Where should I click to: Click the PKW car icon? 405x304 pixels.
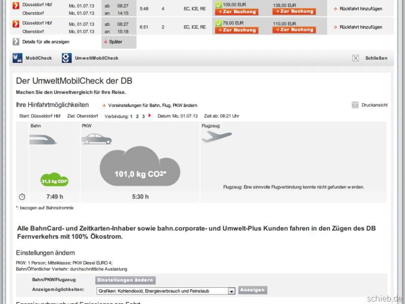click(x=97, y=139)
